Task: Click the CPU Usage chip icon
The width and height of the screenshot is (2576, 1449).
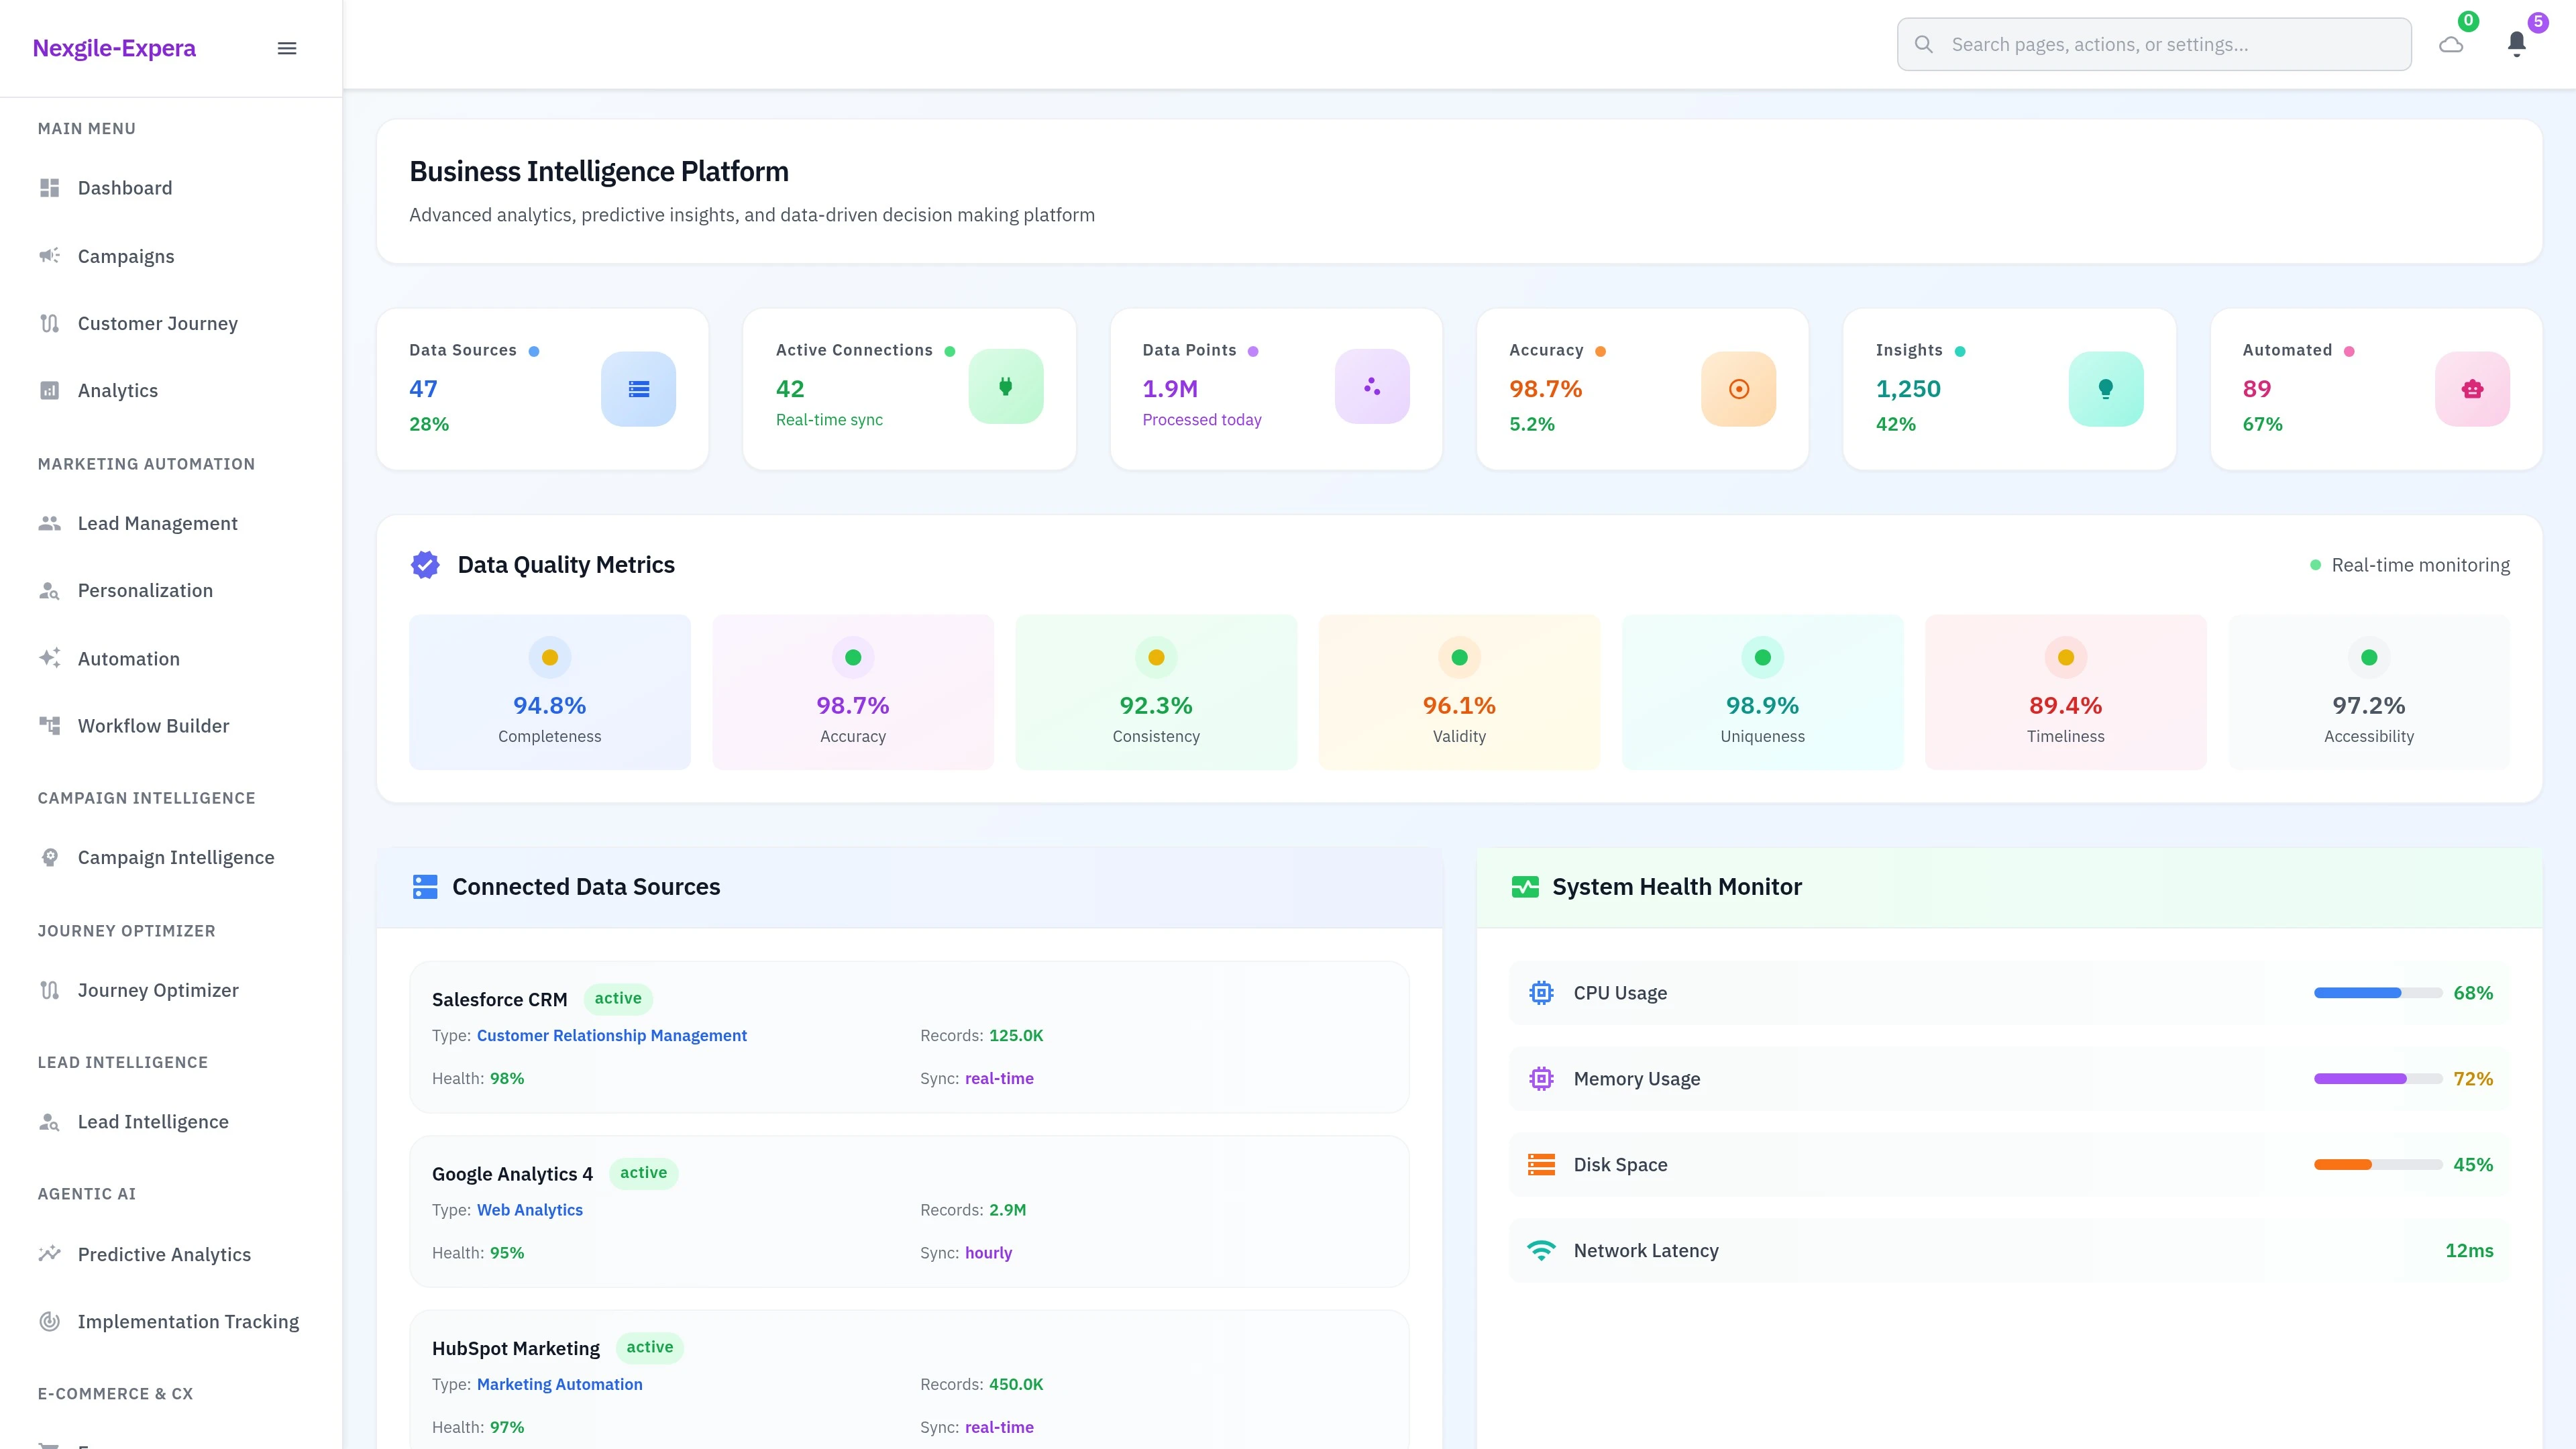Action: 1541,992
